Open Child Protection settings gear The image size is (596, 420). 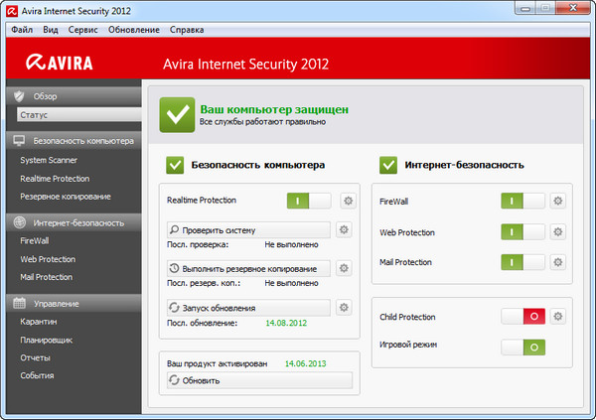pyautogui.click(x=558, y=317)
